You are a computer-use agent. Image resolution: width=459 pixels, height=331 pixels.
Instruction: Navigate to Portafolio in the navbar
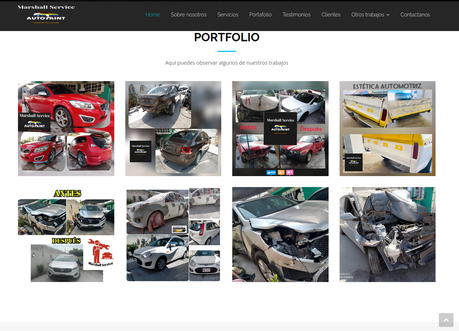260,15
